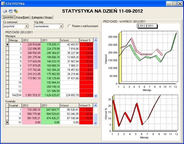The image size is (184, 144).
Task: Click the Miesiąc column header
Action: (15, 40)
